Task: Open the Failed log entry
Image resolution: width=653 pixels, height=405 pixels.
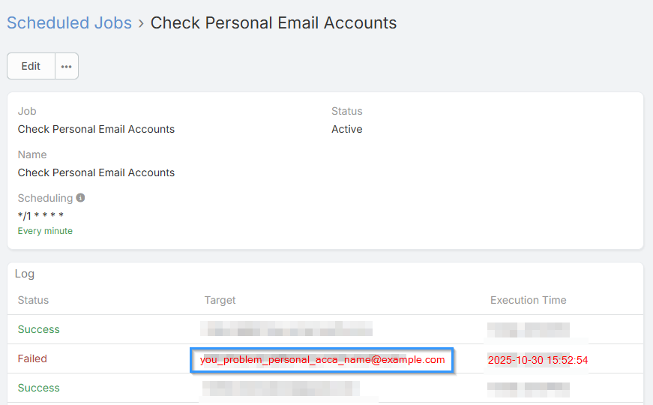Action: coord(32,358)
